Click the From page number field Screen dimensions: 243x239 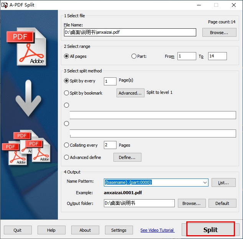click(x=187, y=56)
